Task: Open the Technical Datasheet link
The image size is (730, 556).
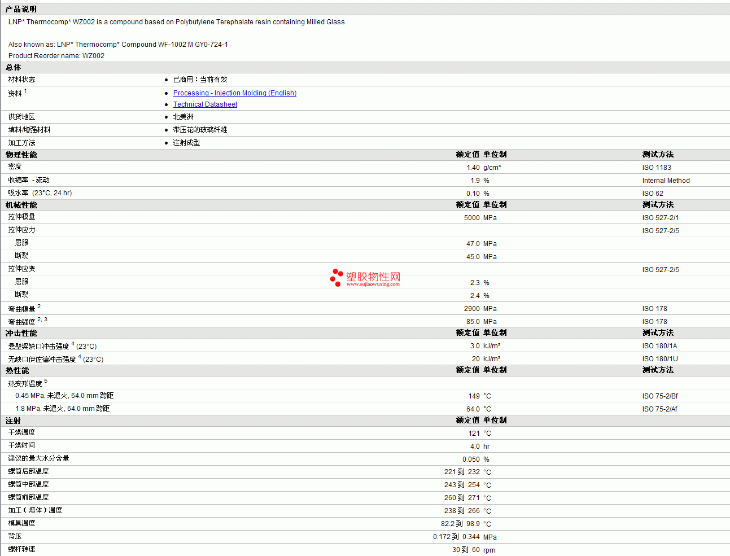Action: 205,104
